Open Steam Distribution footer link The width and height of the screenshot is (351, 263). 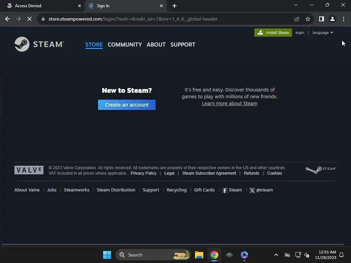pos(116,190)
